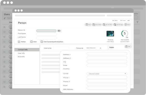Screen dimensions: 146x95
Task: Click the Address 1 input field
Action: (107, 54)
